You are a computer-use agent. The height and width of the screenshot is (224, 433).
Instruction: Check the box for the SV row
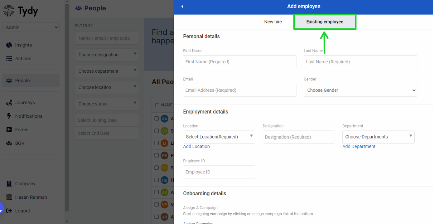coord(157,131)
